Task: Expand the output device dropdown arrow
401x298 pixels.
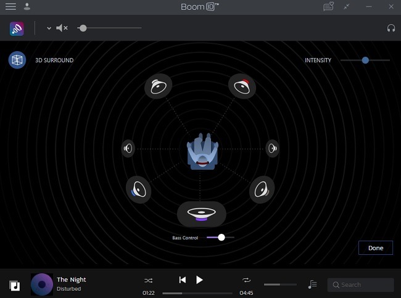Action: coord(49,28)
